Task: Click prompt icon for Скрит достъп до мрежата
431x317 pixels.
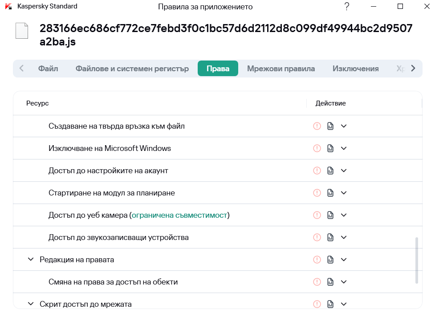Action: pos(317,304)
